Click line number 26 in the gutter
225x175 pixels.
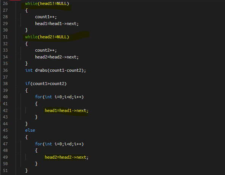click(x=5, y=3)
